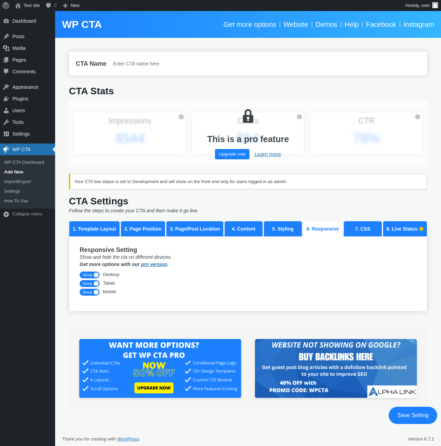Open the WordPress logo menu
441x446 pixels.
[x=6, y=6]
